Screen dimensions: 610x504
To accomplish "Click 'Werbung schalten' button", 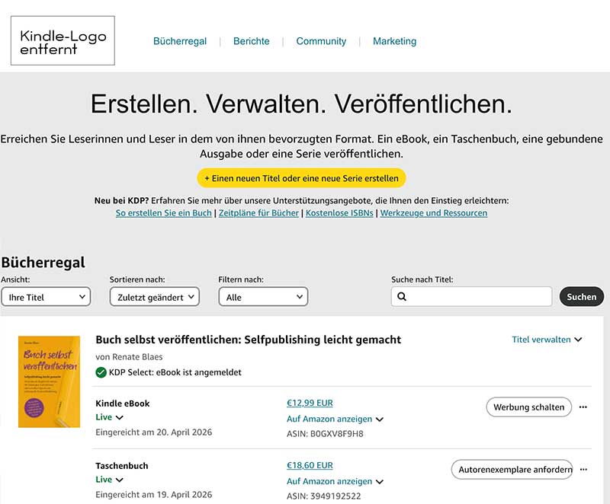I will [528, 407].
